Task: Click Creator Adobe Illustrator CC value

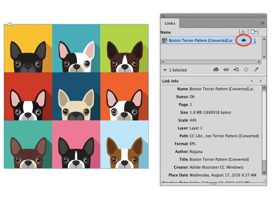Action: point(217,167)
